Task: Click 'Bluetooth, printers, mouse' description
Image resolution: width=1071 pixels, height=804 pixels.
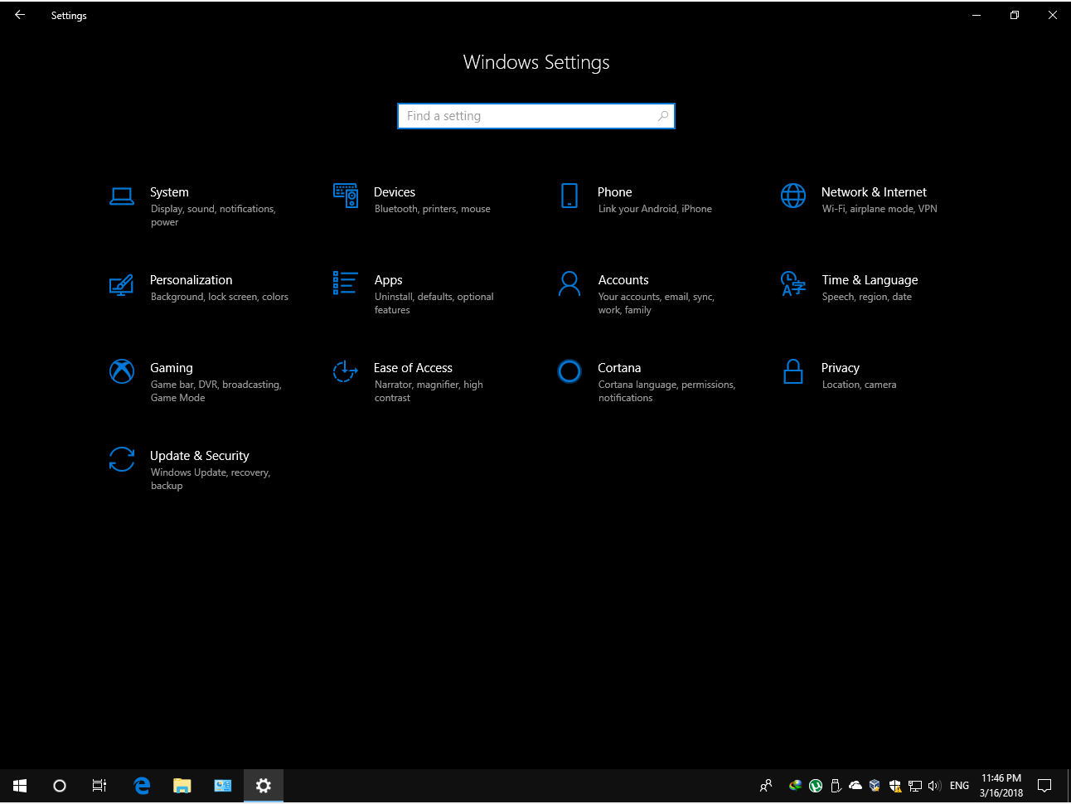Action: point(432,209)
